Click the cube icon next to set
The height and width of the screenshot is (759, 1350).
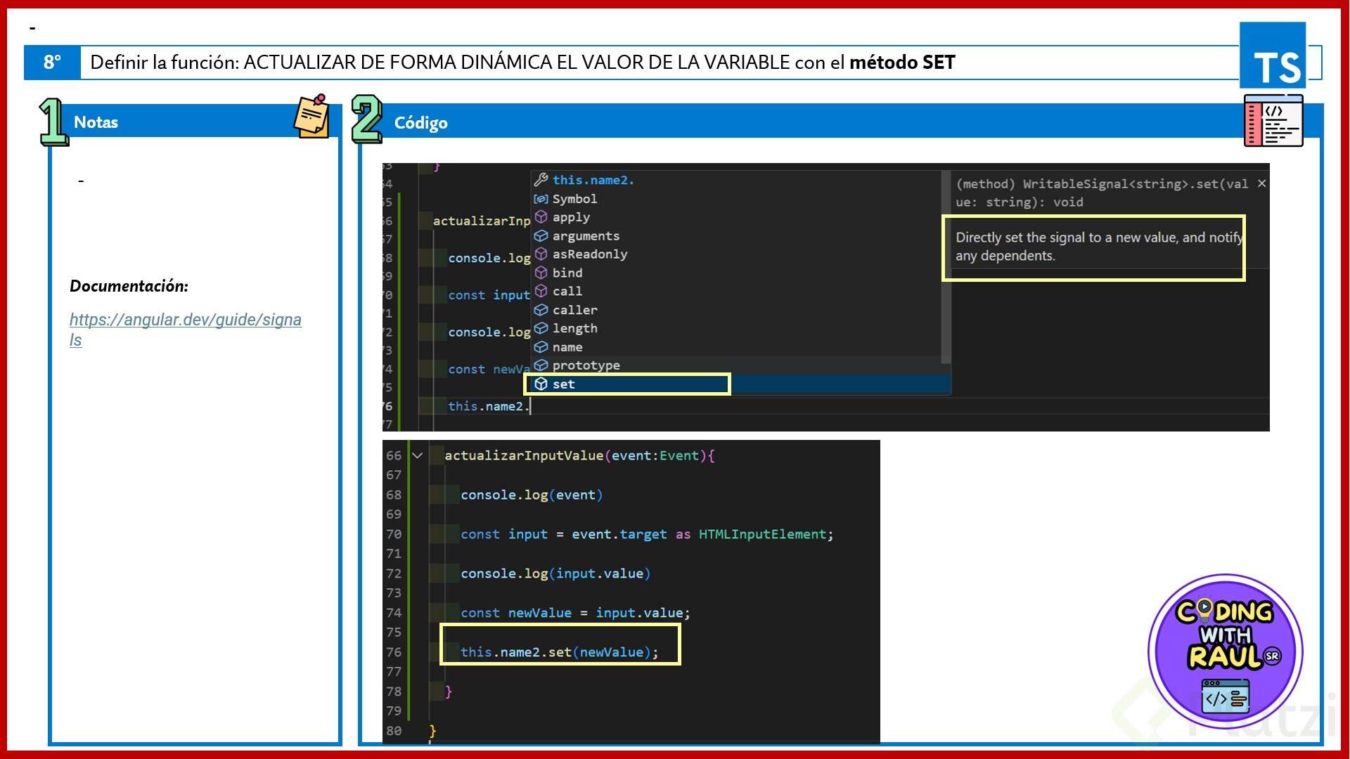pos(541,384)
